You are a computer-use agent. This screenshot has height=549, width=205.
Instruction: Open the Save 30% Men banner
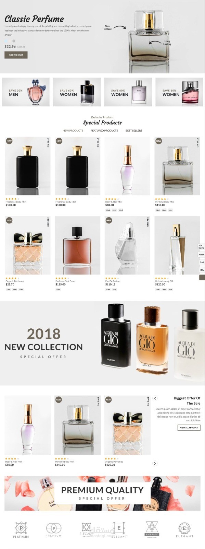pyautogui.click(x=26, y=92)
